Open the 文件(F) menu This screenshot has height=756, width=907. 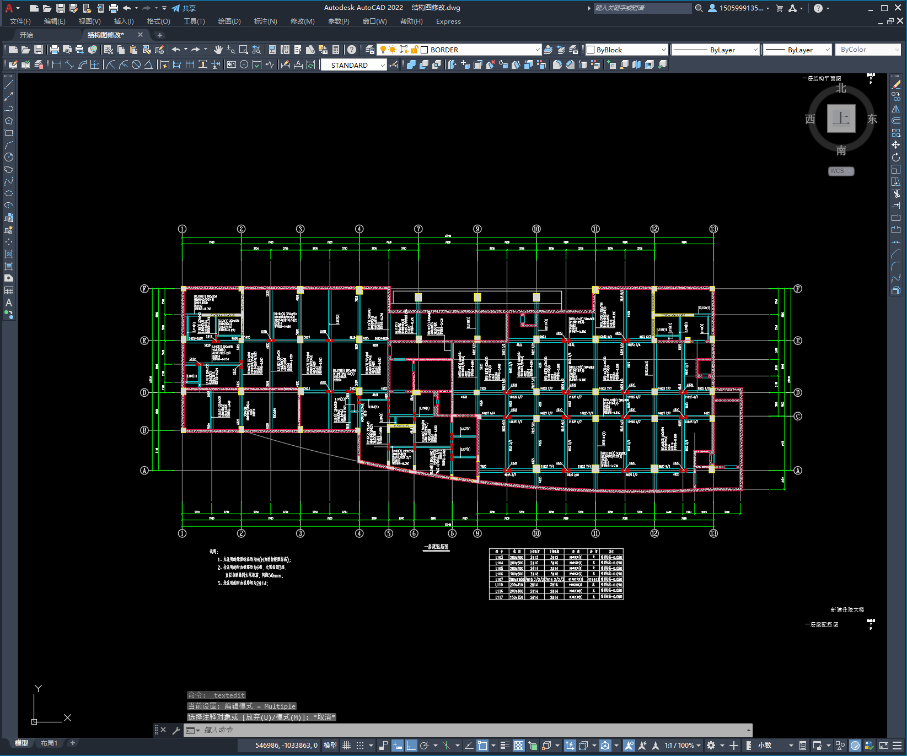pos(20,21)
